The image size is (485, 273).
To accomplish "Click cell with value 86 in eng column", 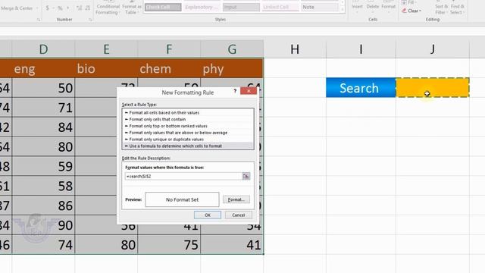I will point(43,206).
